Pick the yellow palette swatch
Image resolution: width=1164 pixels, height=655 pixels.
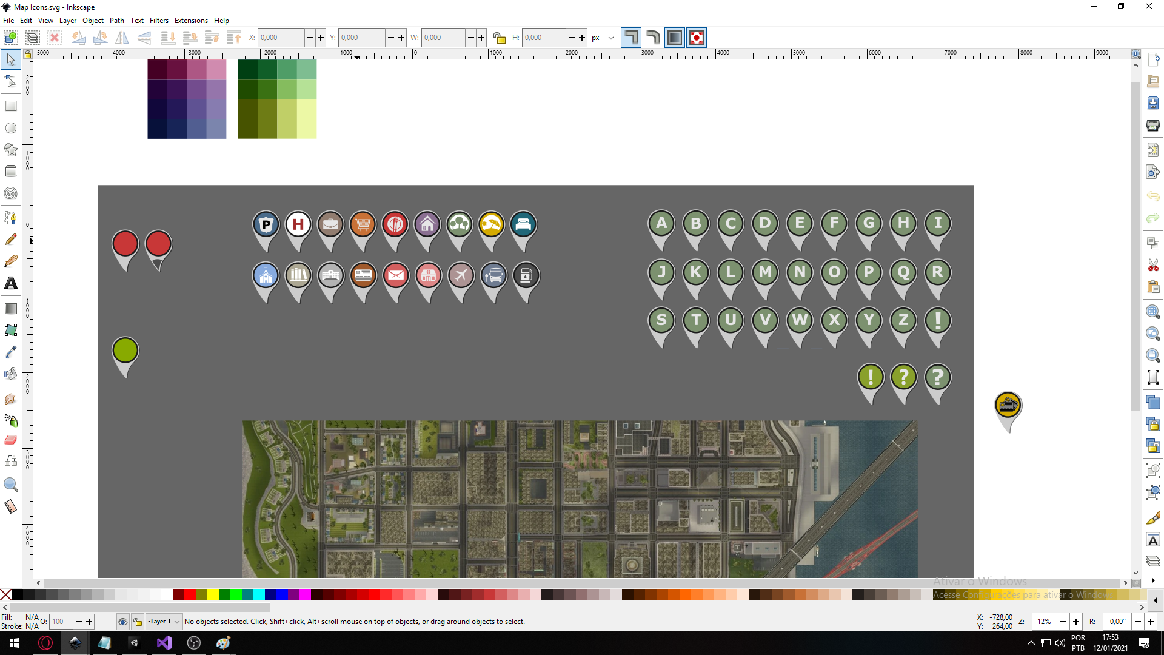click(213, 595)
